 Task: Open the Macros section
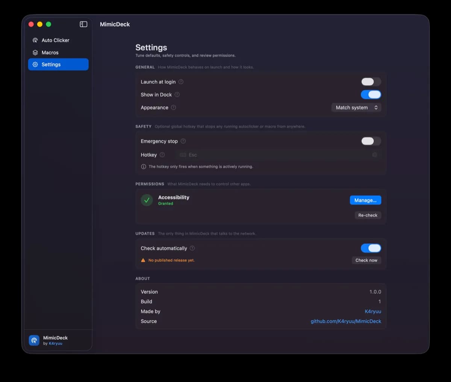[x=58, y=53]
